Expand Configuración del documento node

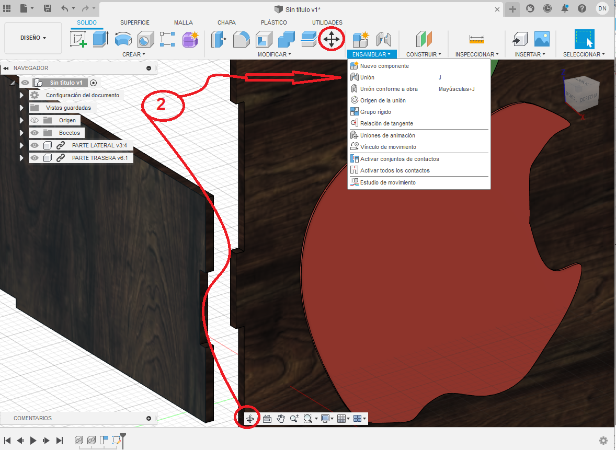(x=21, y=95)
